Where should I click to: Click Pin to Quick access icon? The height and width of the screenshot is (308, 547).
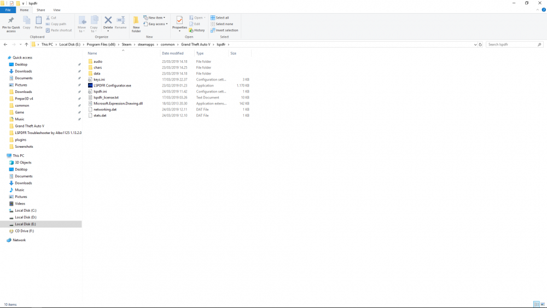pyautogui.click(x=11, y=21)
